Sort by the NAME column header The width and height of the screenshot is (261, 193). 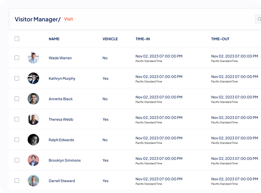tap(54, 39)
